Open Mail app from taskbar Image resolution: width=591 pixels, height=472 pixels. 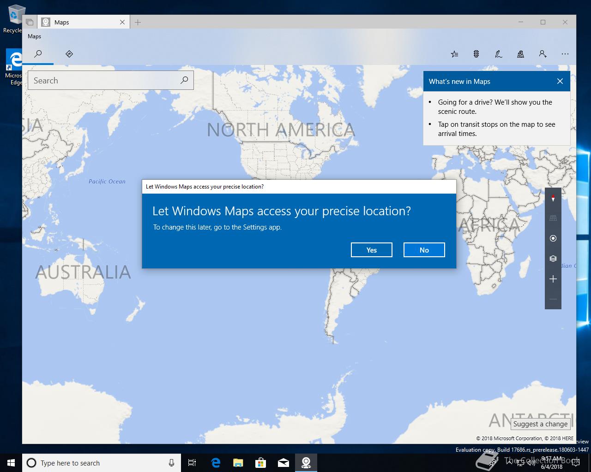tap(283, 463)
